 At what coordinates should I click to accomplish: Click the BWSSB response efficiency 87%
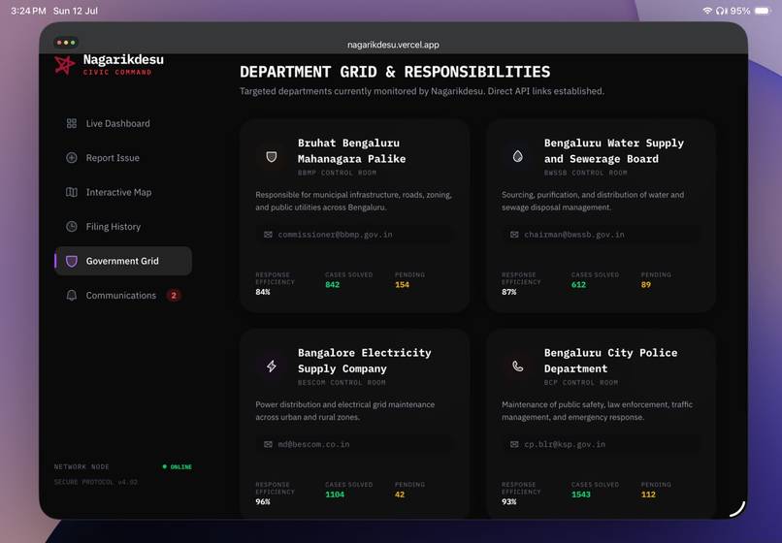tap(509, 292)
